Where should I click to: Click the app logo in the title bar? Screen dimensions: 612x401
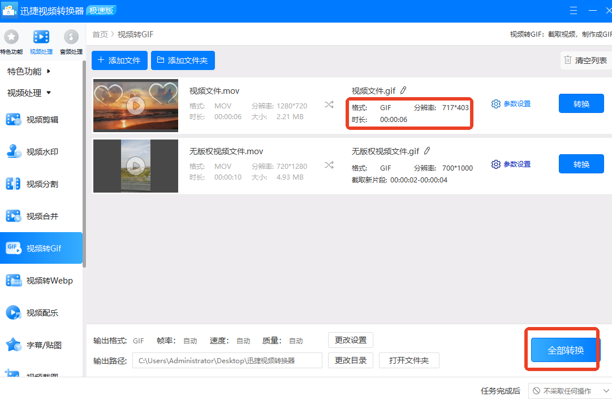(x=9, y=10)
